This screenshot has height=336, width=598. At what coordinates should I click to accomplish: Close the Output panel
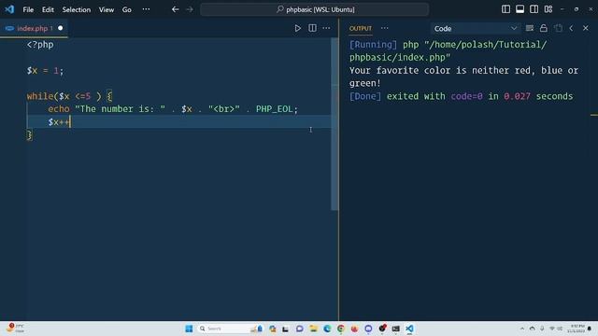coord(586,28)
